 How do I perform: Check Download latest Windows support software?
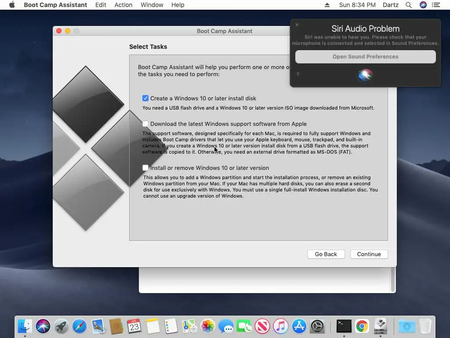coord(145,124)
